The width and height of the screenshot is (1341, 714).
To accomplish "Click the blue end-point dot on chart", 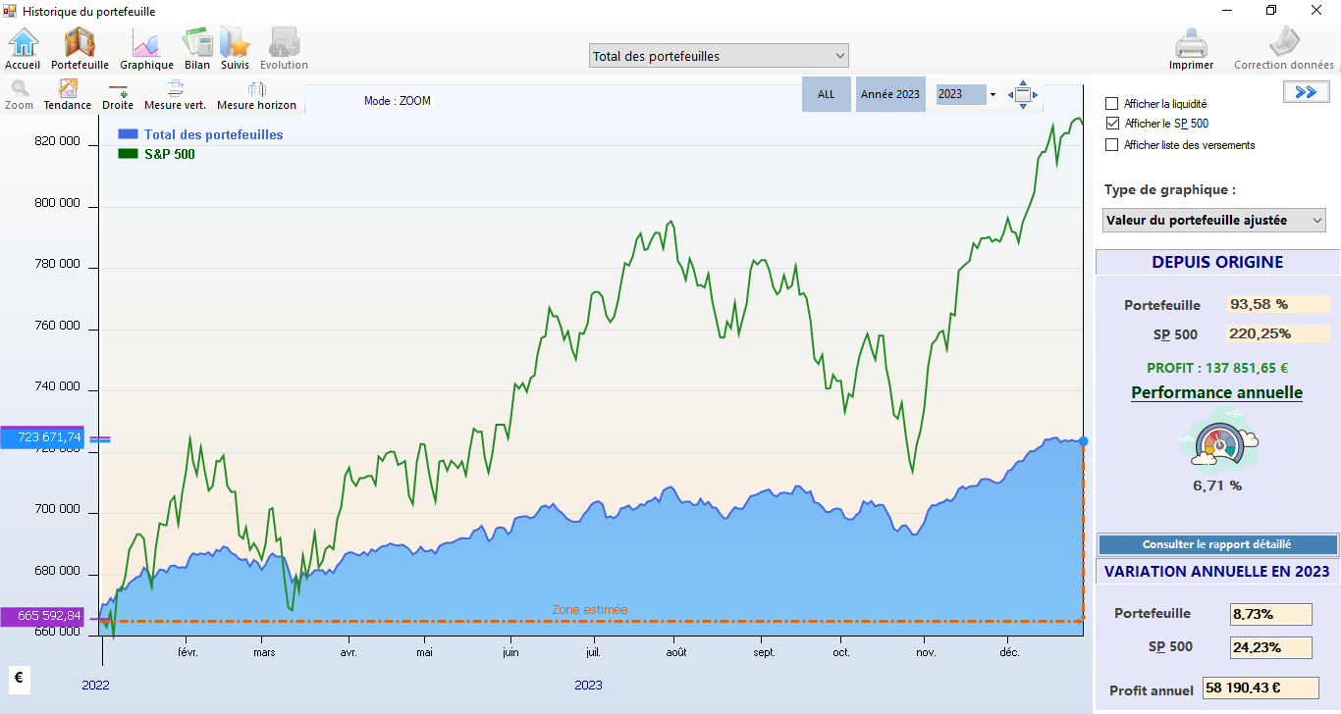I will pyautogui.click(x=1083, y=441).
